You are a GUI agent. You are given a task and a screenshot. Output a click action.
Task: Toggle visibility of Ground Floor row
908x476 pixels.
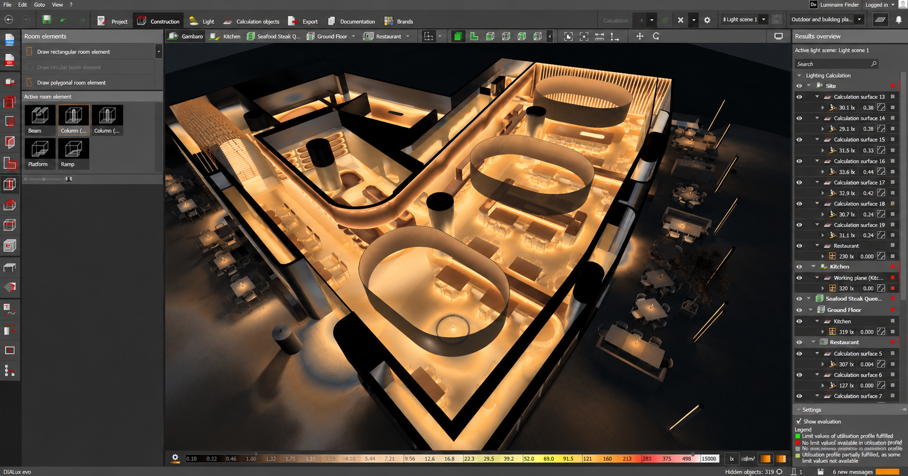click(799, 310)
